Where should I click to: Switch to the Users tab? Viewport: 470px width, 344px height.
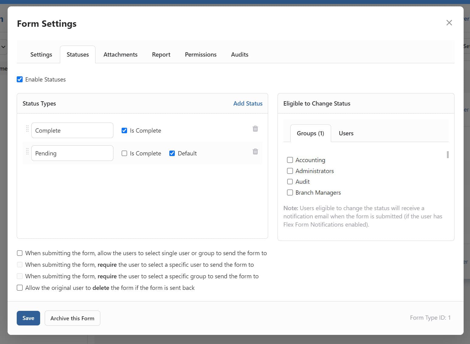(346, 133)
